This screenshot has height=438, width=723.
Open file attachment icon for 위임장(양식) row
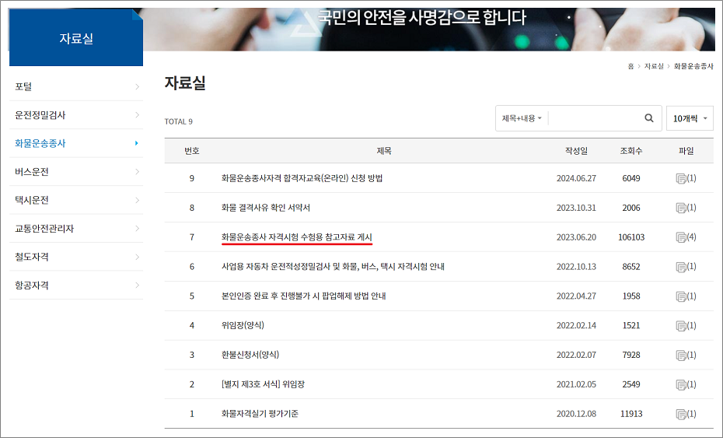tap(681, 326)
